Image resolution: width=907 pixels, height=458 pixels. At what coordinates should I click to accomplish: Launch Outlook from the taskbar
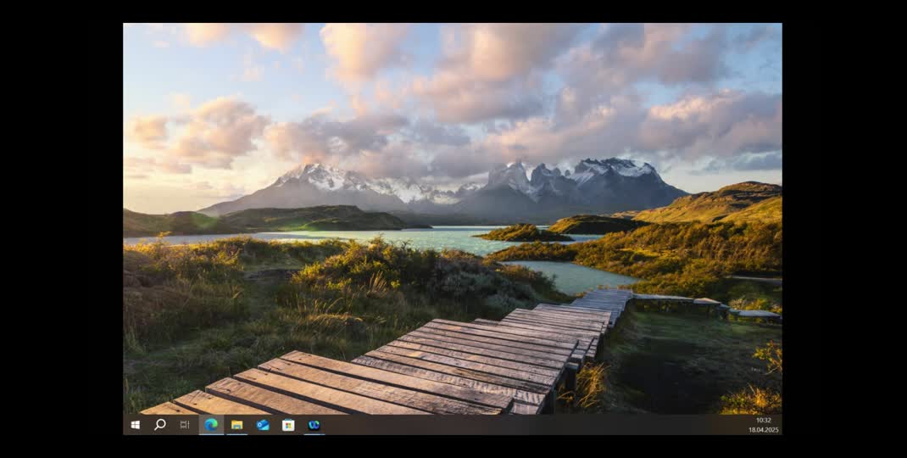pos(263,425)
